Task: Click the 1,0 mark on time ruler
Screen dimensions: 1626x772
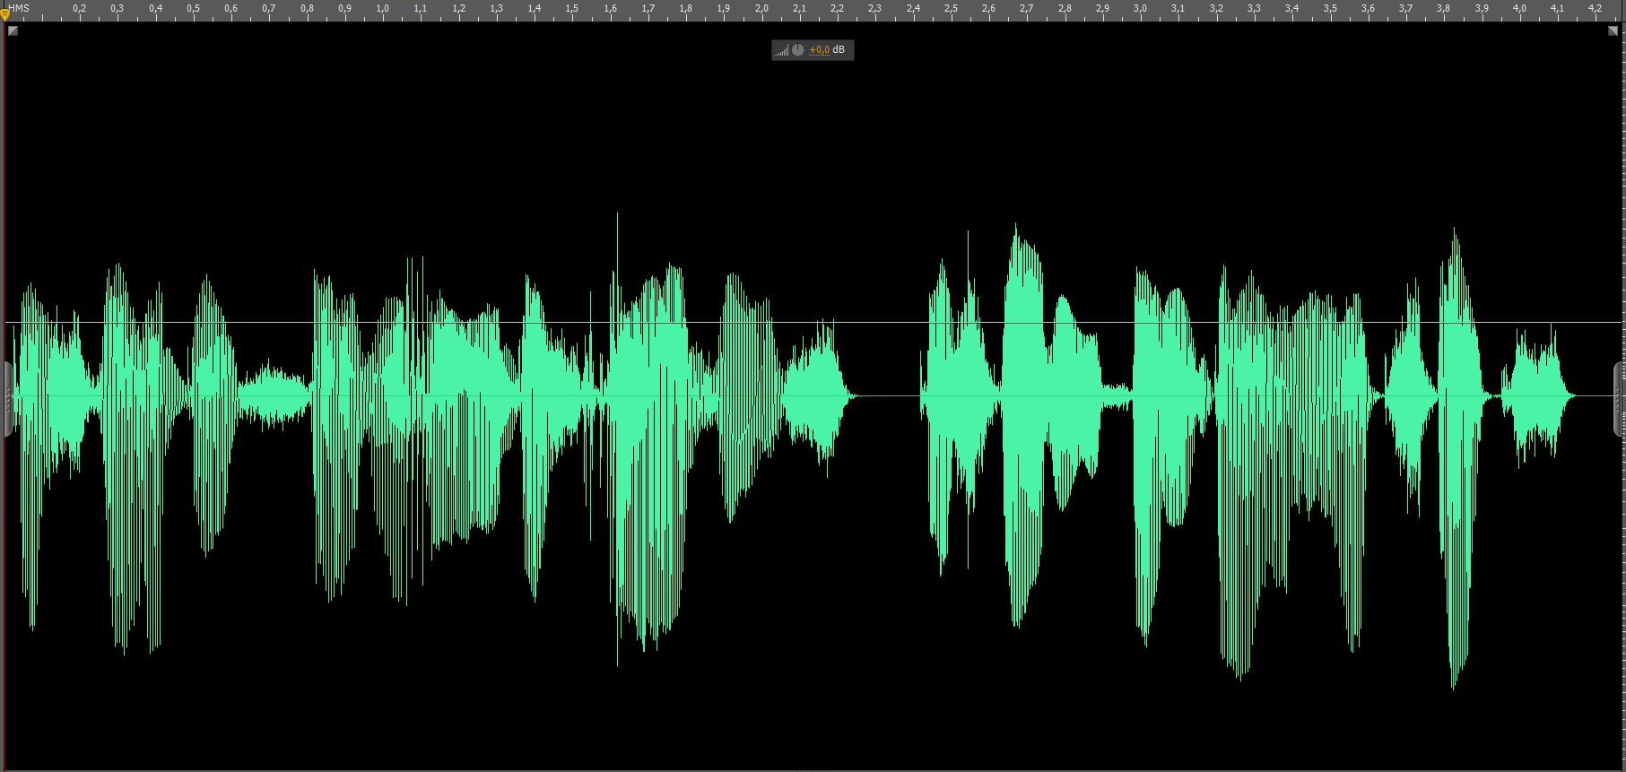Action: click(x=382, y=8)
